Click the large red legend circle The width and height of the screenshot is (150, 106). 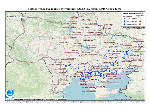point(140,21)
